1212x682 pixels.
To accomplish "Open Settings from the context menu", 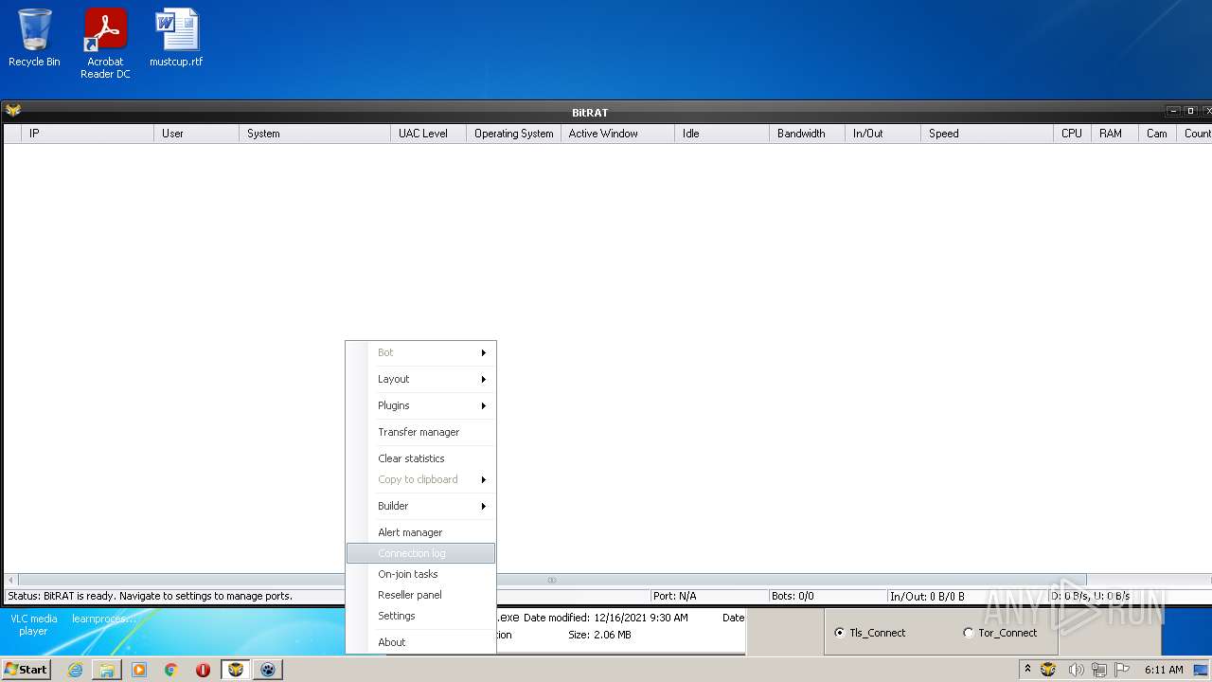I will [421, 616].
